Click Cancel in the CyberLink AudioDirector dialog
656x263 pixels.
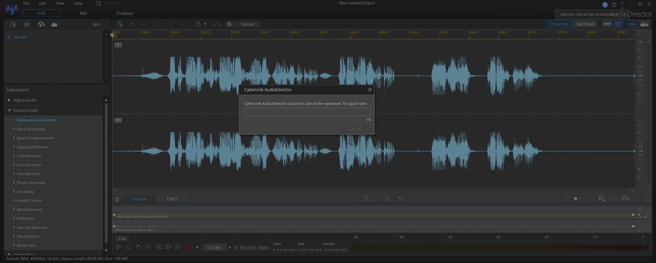coord(355,129)
